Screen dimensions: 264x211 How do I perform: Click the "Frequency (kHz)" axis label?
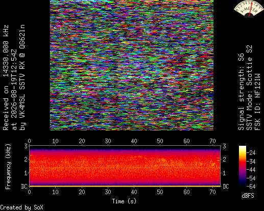8,167
